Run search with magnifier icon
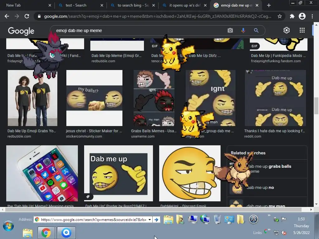The image size is (319, 239). pyautogui.click(x=256, y=30)
